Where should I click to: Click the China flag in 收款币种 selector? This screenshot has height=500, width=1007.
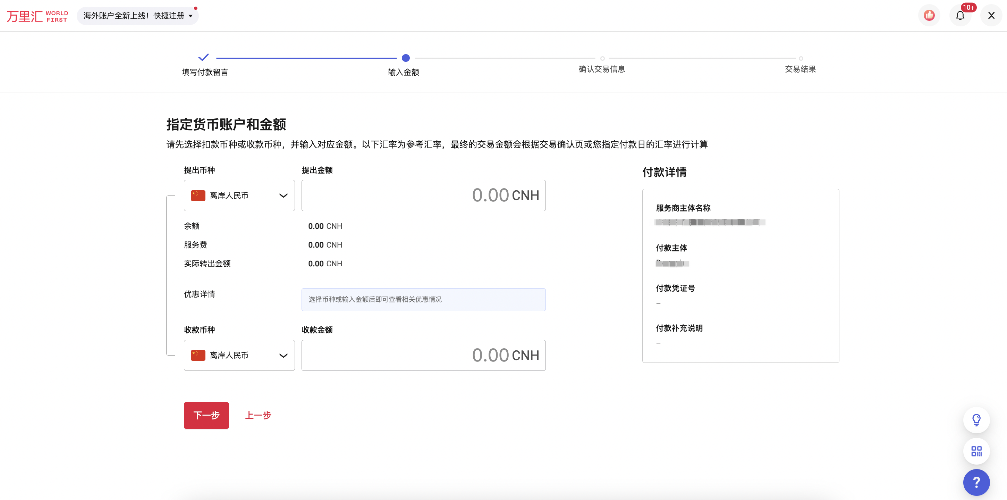coord(198,355)
